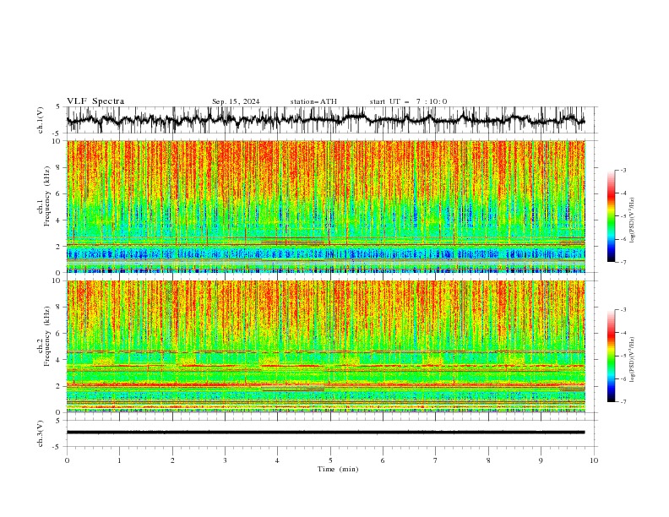Viewport: 669px width, 517px height.
Task: Click the "7" tick label on time axis
Action: click(x=436, y=460)
